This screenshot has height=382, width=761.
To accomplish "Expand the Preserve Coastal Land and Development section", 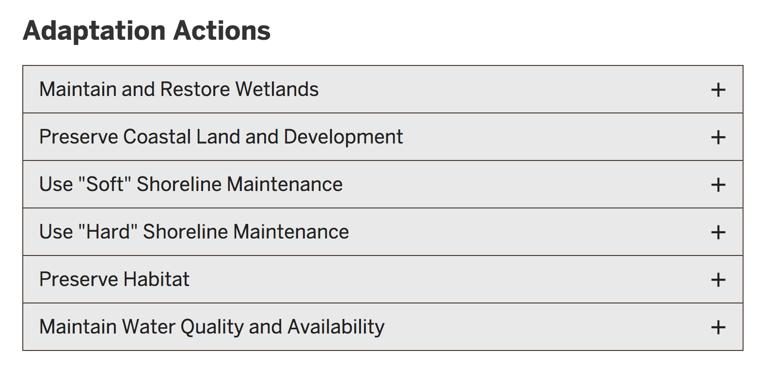I will click(383, 137).
